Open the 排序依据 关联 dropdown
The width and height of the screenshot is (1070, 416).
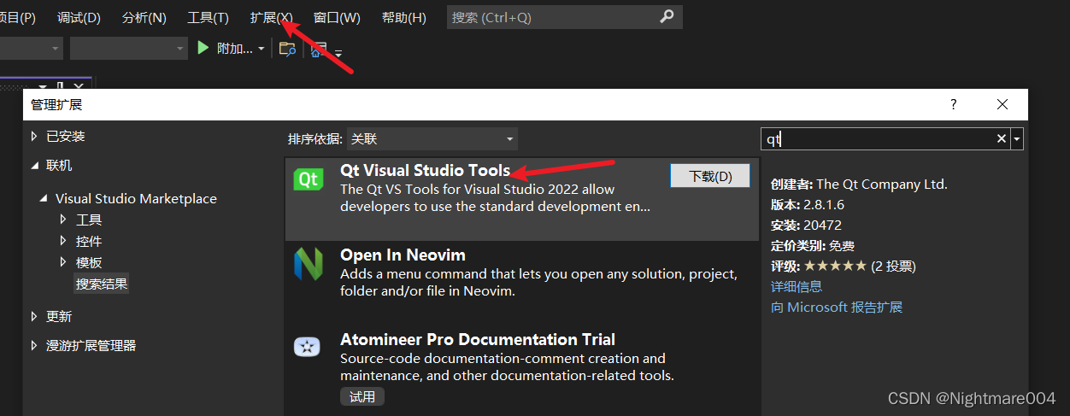tap(432, 138)
